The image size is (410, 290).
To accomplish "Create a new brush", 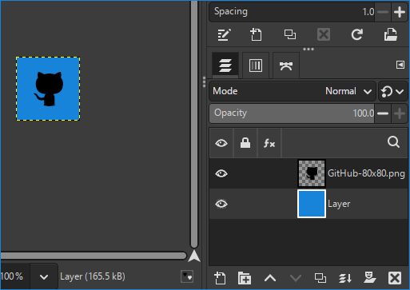I will coord(256,34).
